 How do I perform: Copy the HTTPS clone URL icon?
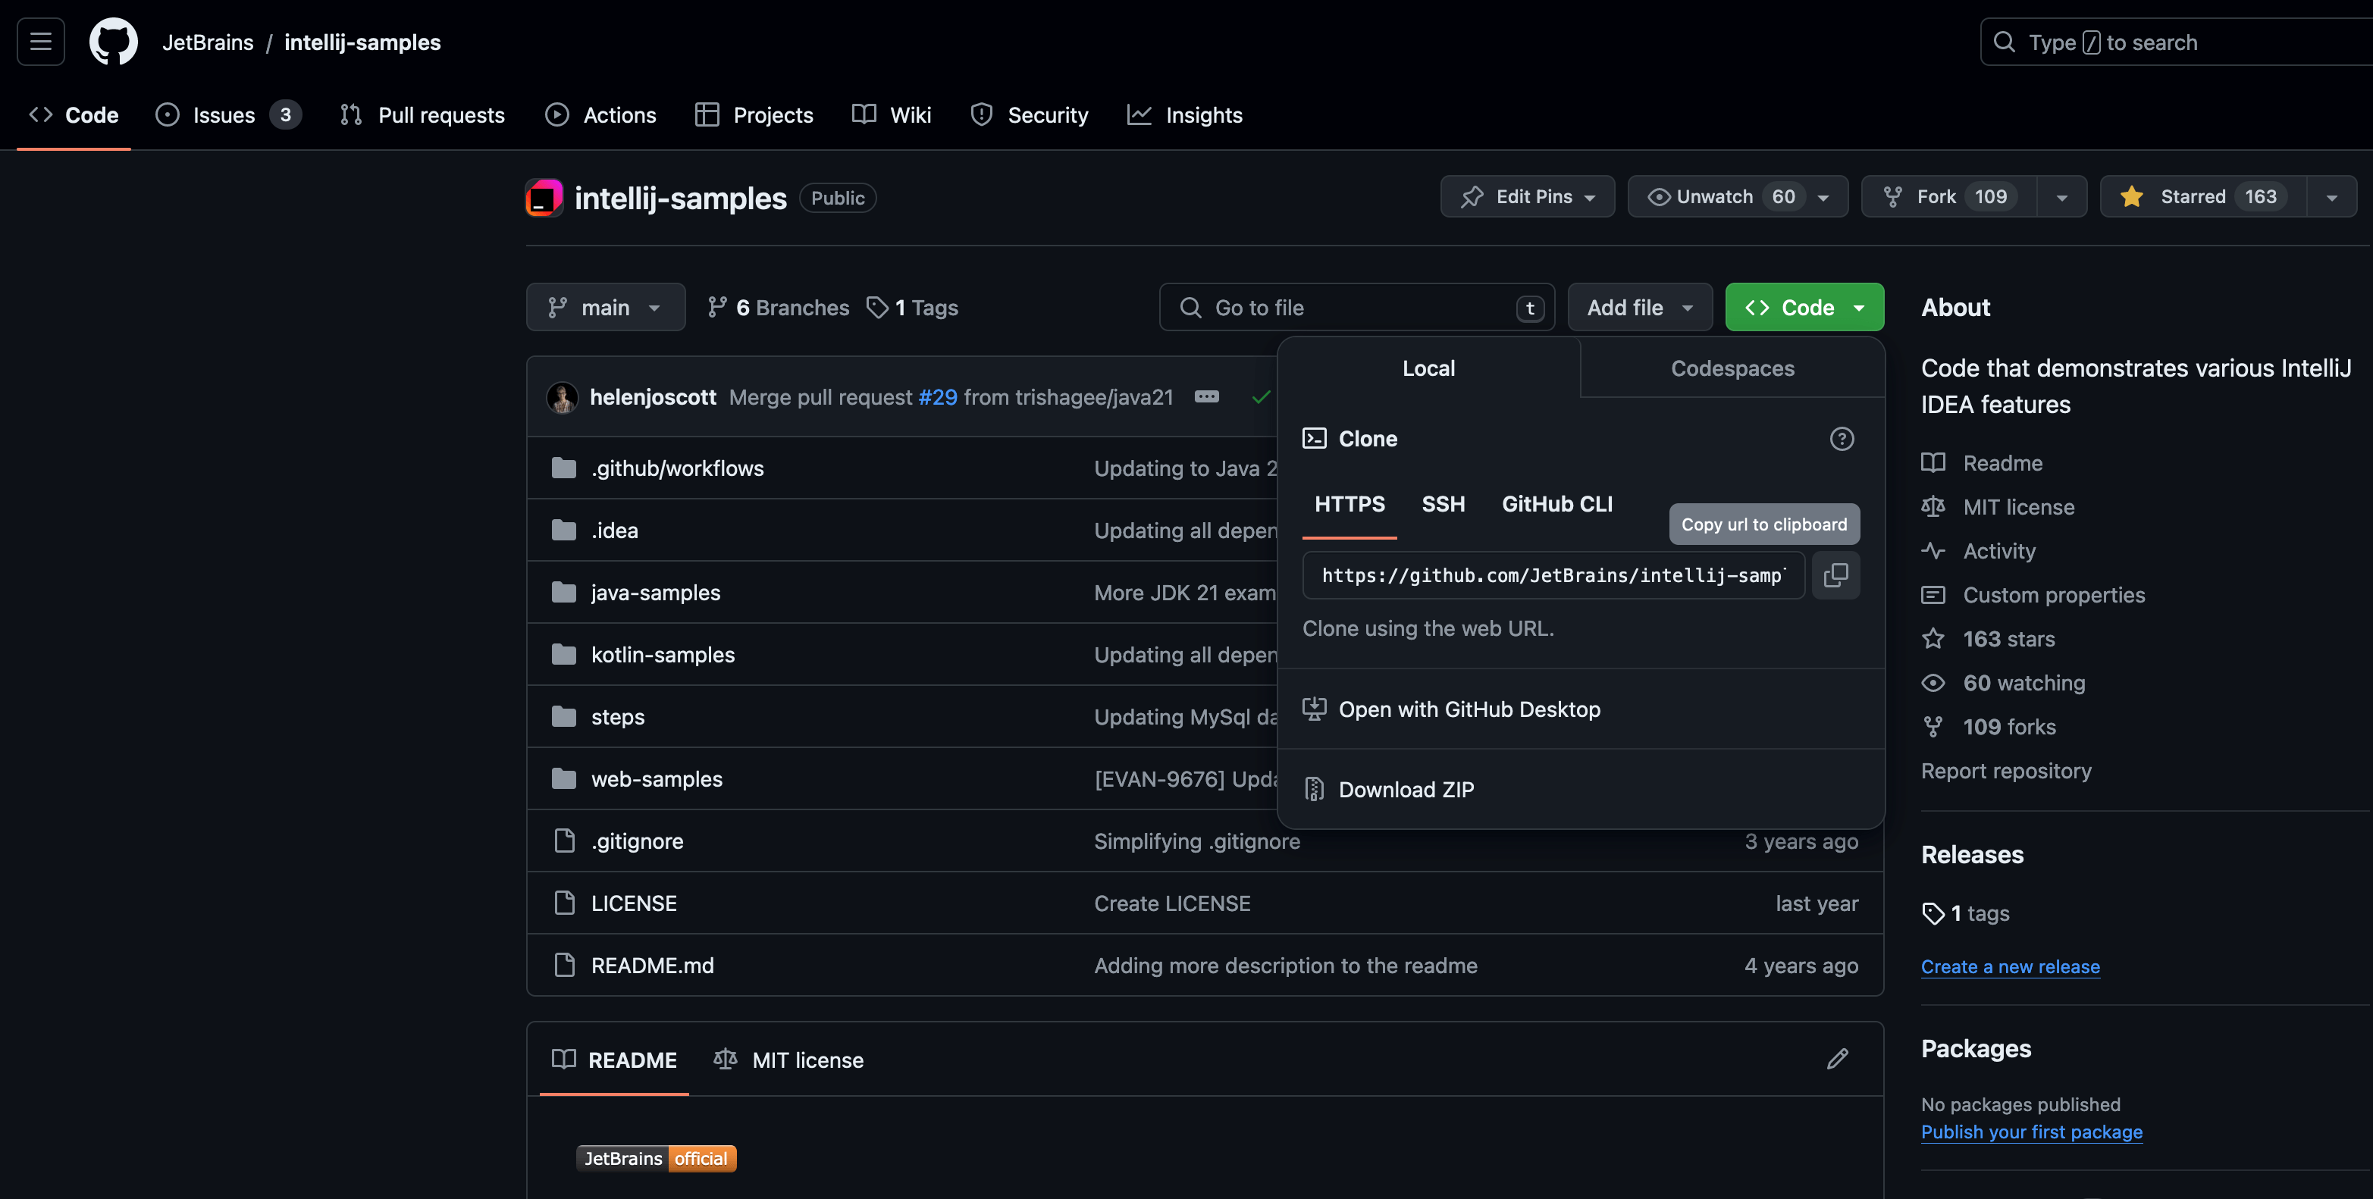tap(1836, 574)
